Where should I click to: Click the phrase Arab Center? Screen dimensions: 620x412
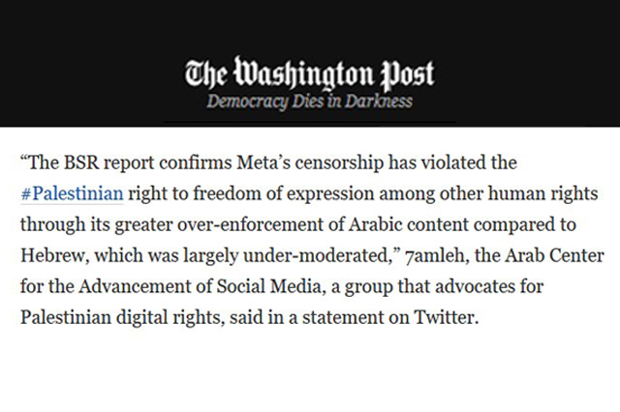554,255
